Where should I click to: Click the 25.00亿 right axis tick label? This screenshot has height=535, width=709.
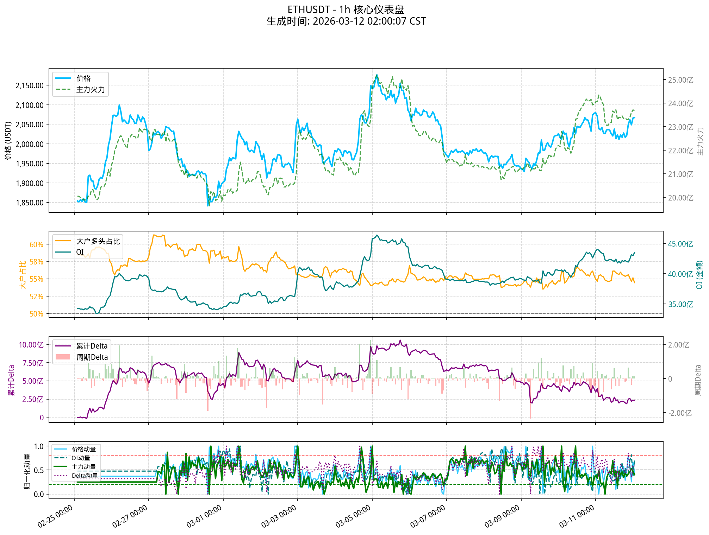(680, 80)
